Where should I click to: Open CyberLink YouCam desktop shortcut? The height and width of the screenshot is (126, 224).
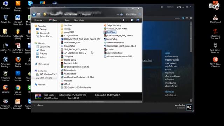click(x=6, y=76)
